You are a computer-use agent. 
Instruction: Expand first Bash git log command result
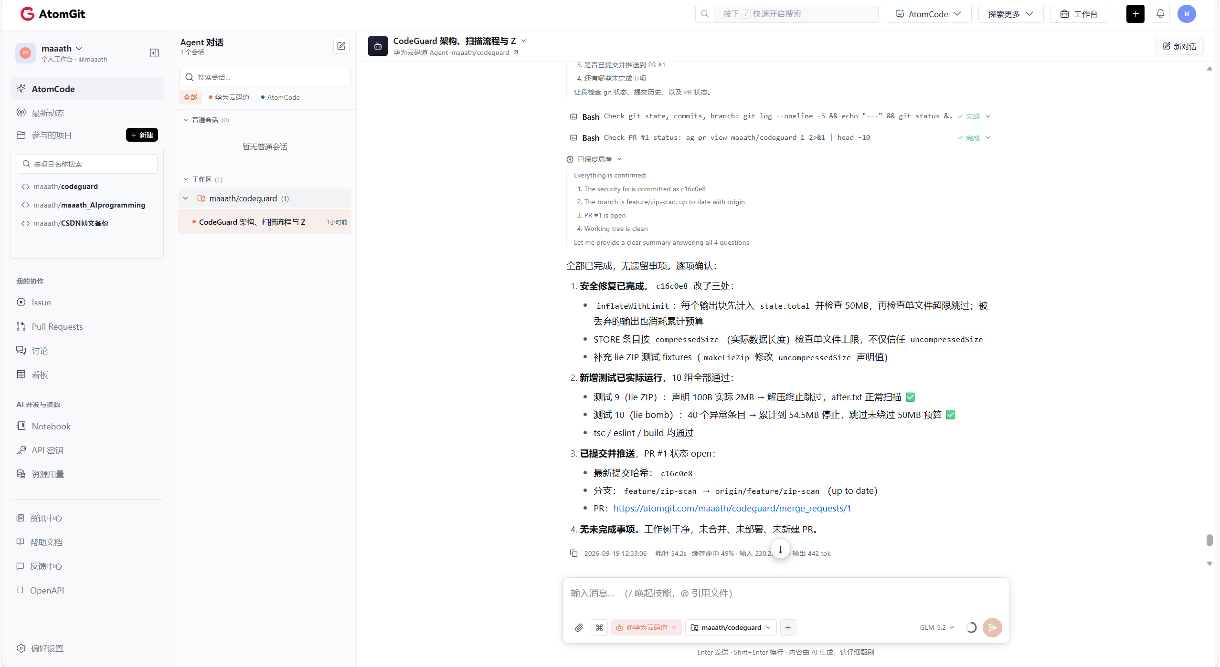coord(988,116)
